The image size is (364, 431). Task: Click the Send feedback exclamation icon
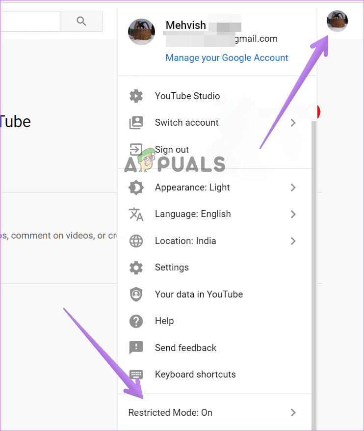(x=136, y=348)
